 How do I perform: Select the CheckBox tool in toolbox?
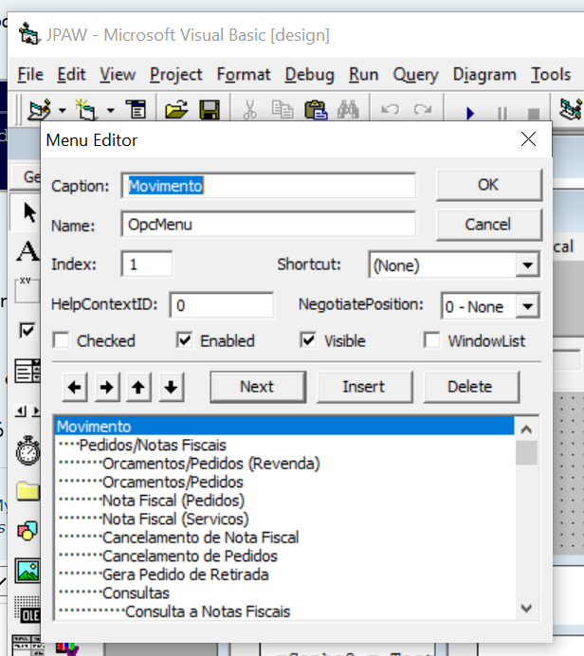pos(27,331)
